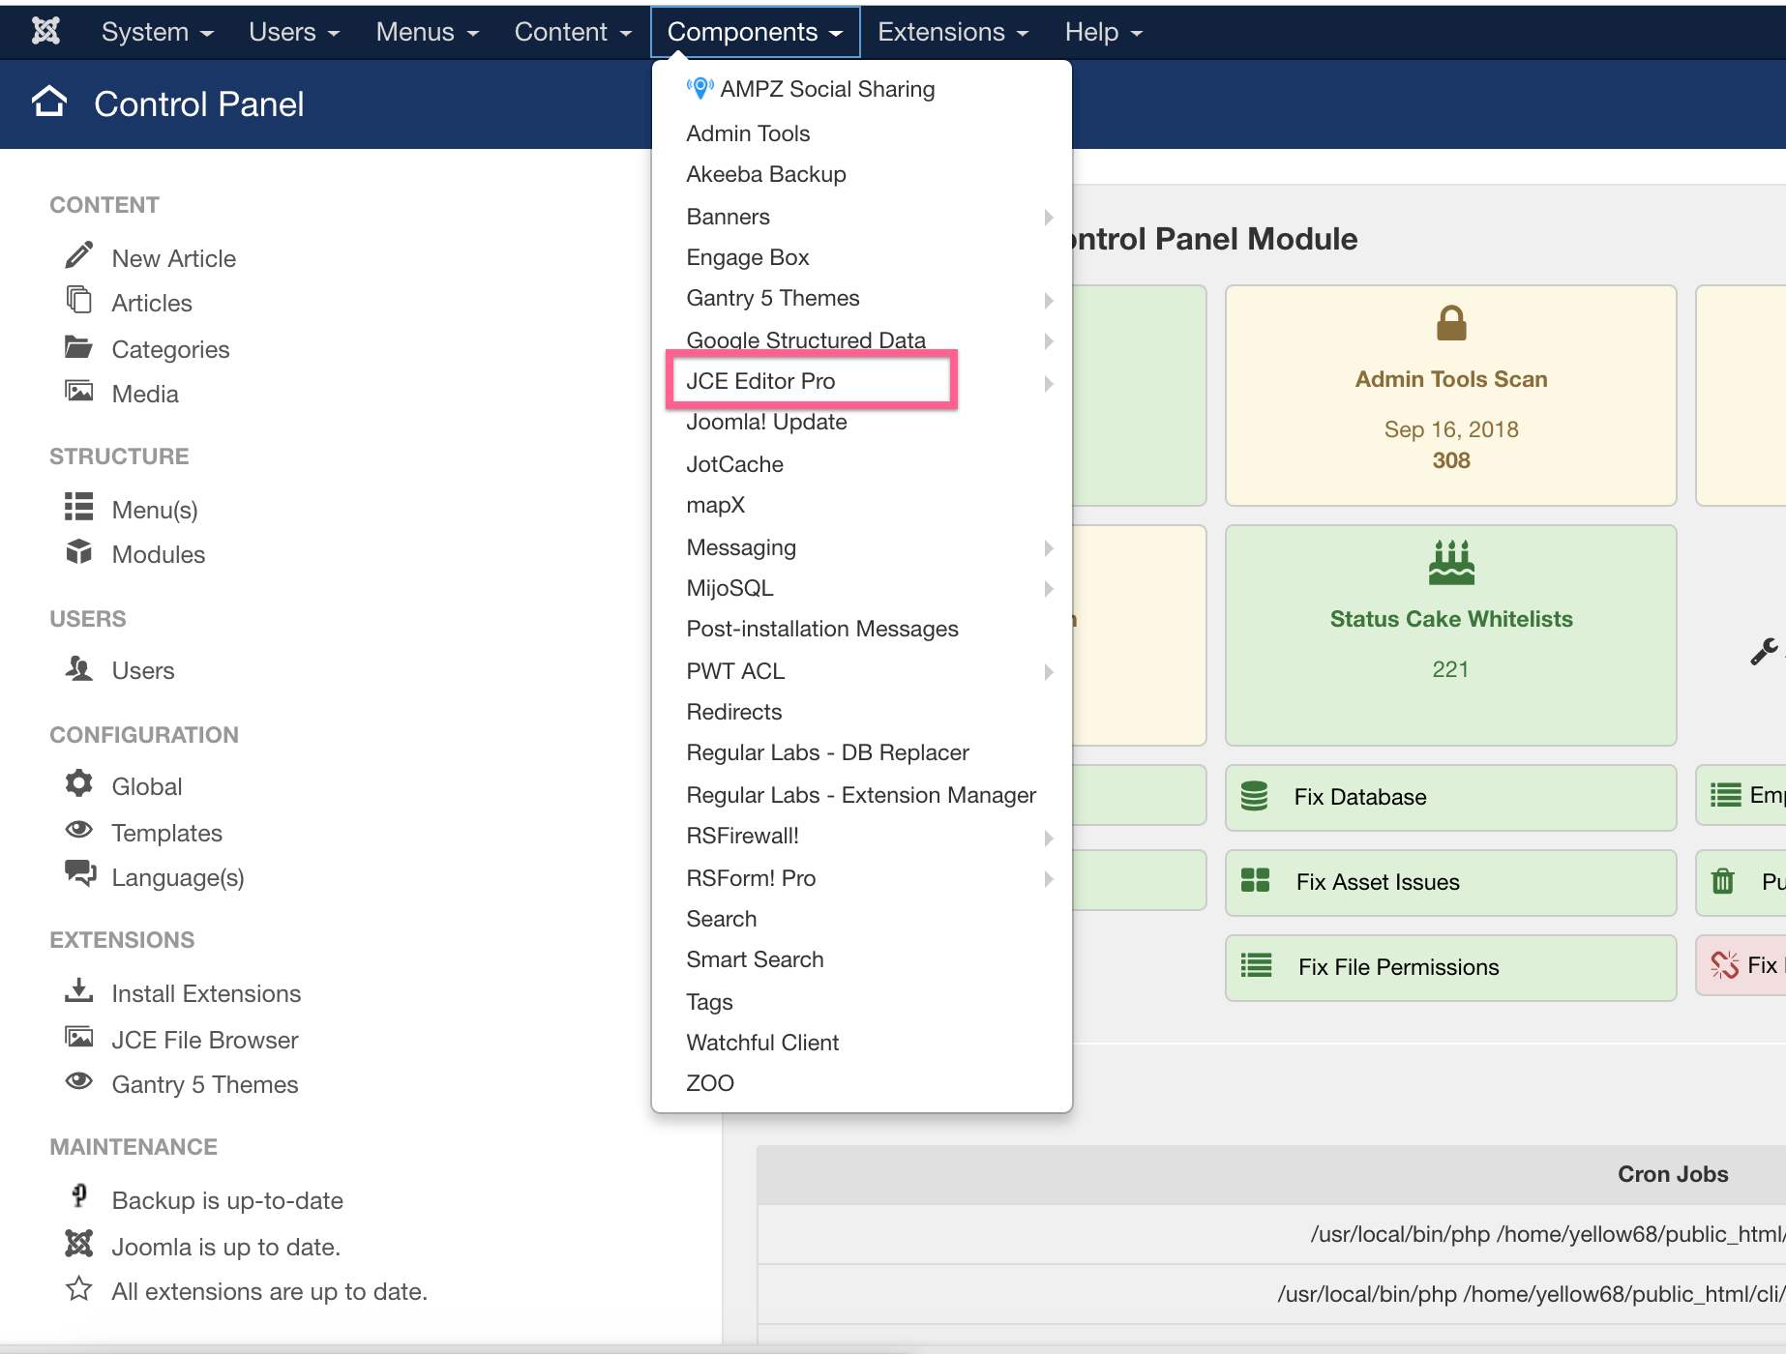Click the sidebar Gantry 5 Themes eye icon

tap(79, 1081)
